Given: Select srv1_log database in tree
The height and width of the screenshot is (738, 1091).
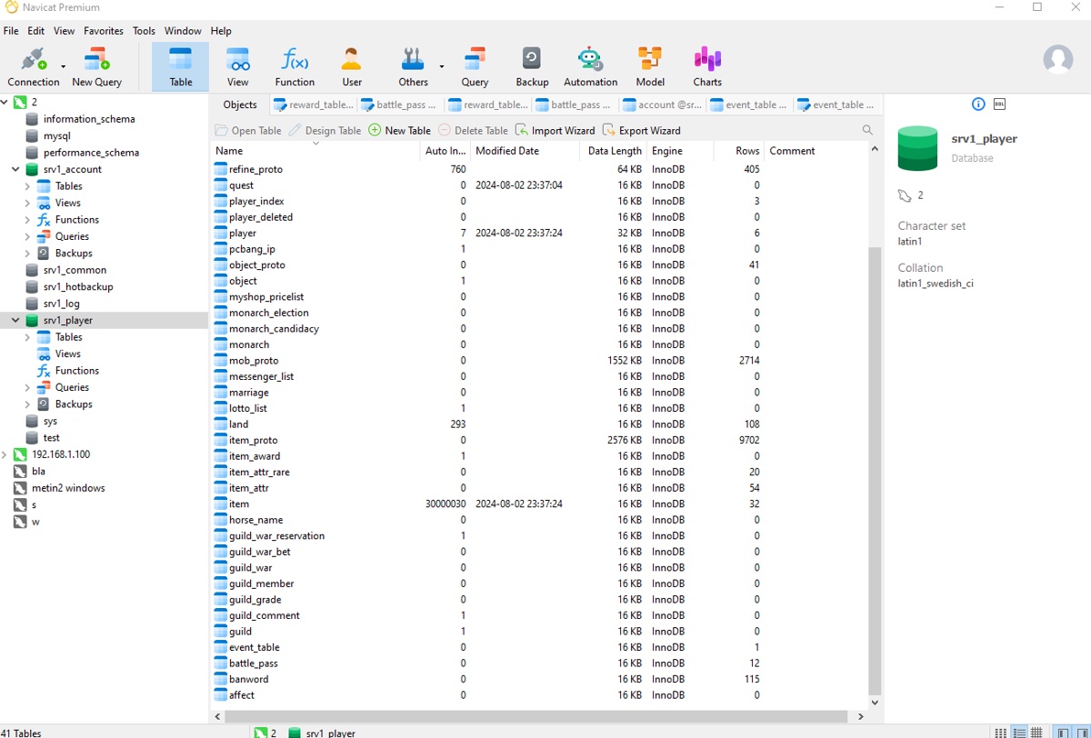Looking at the screenshot, I should point(61,304).
